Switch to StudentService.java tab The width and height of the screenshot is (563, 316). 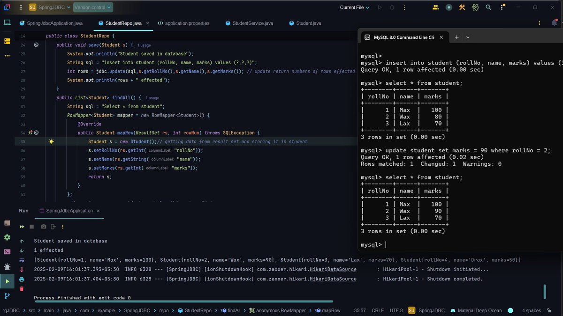pyautogui.click(x=249, y=23)
